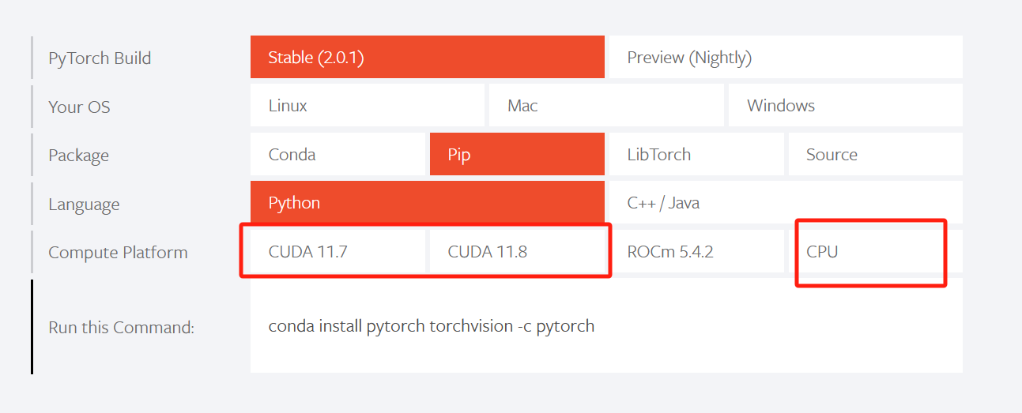The height and width of the screenshot is (413, 1022).
Task: Choose Windows as your OS
Action: coord(845,106)
